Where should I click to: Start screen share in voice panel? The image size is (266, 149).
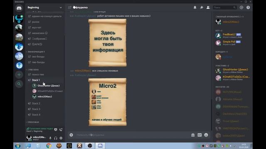coord(56,130)
